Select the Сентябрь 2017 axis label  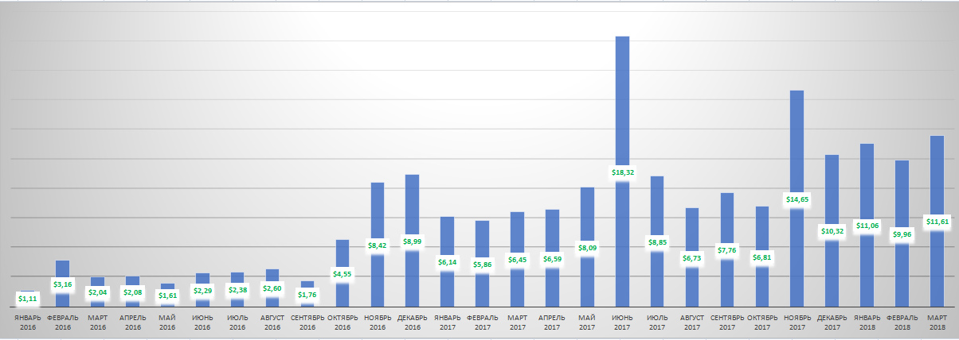(726, 322)
